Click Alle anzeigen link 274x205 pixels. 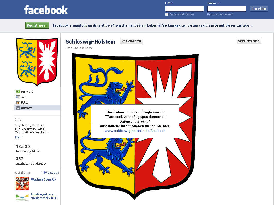point(51,173)
